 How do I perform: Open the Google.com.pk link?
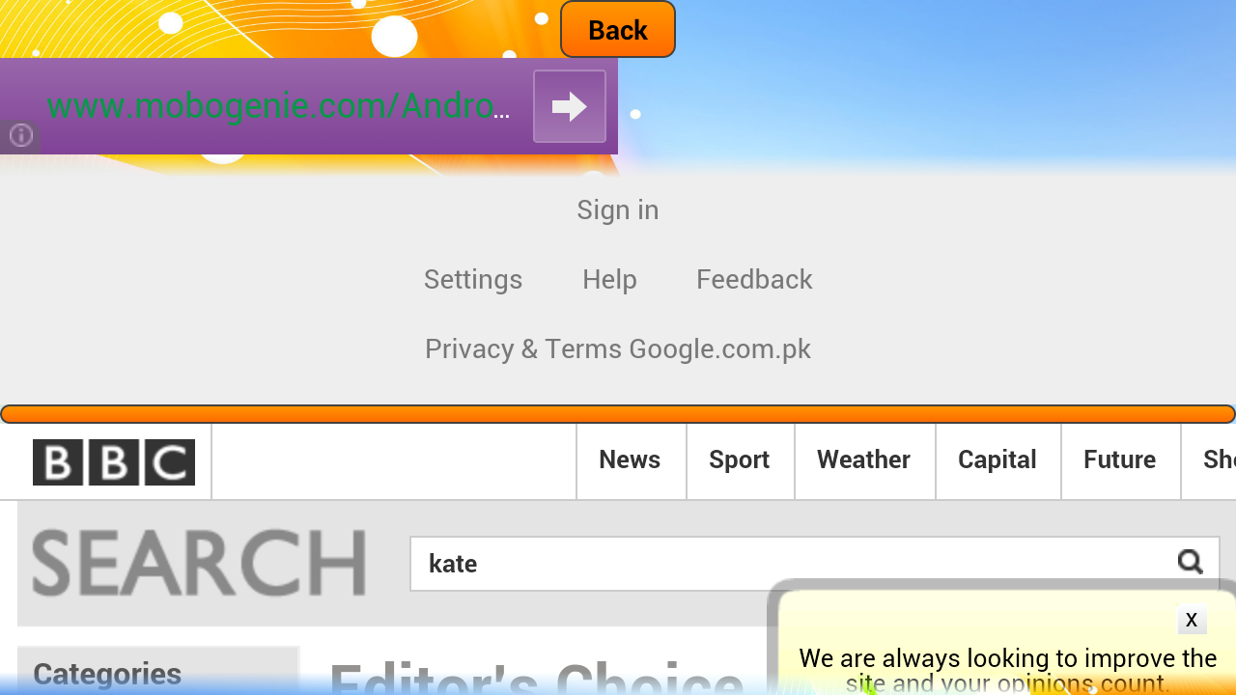point(720,348)
